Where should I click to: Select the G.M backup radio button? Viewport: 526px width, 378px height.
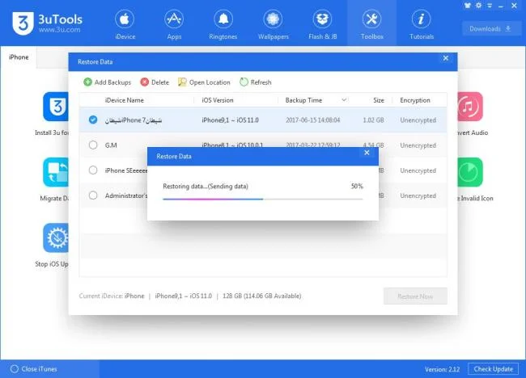[x=93, y=145]
